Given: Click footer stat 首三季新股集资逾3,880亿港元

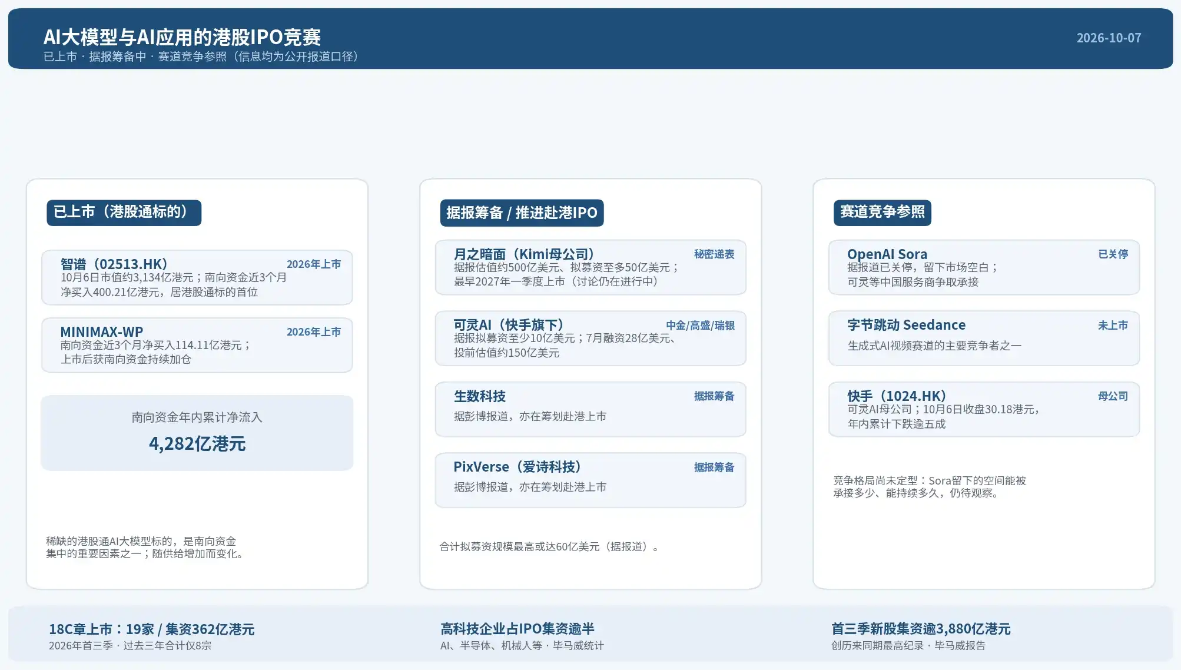Looking at the screenshot, I should (920, 629).
